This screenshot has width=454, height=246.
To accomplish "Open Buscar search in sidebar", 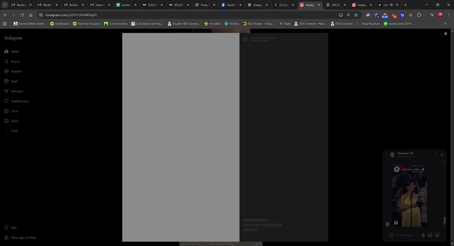I will (12, 61).
